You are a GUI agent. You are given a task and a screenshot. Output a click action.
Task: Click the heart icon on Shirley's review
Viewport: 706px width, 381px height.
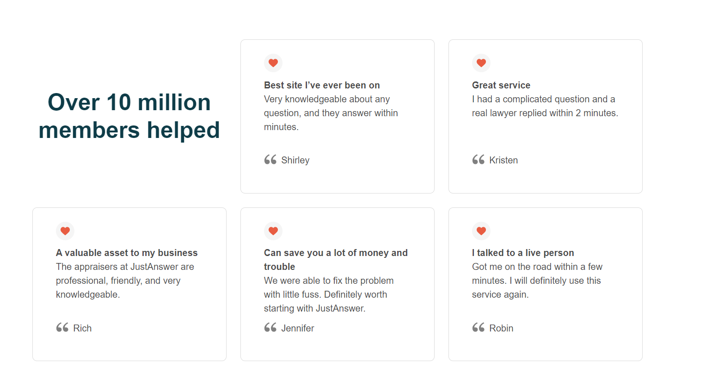pyautogui.click(x=273, y=63)
